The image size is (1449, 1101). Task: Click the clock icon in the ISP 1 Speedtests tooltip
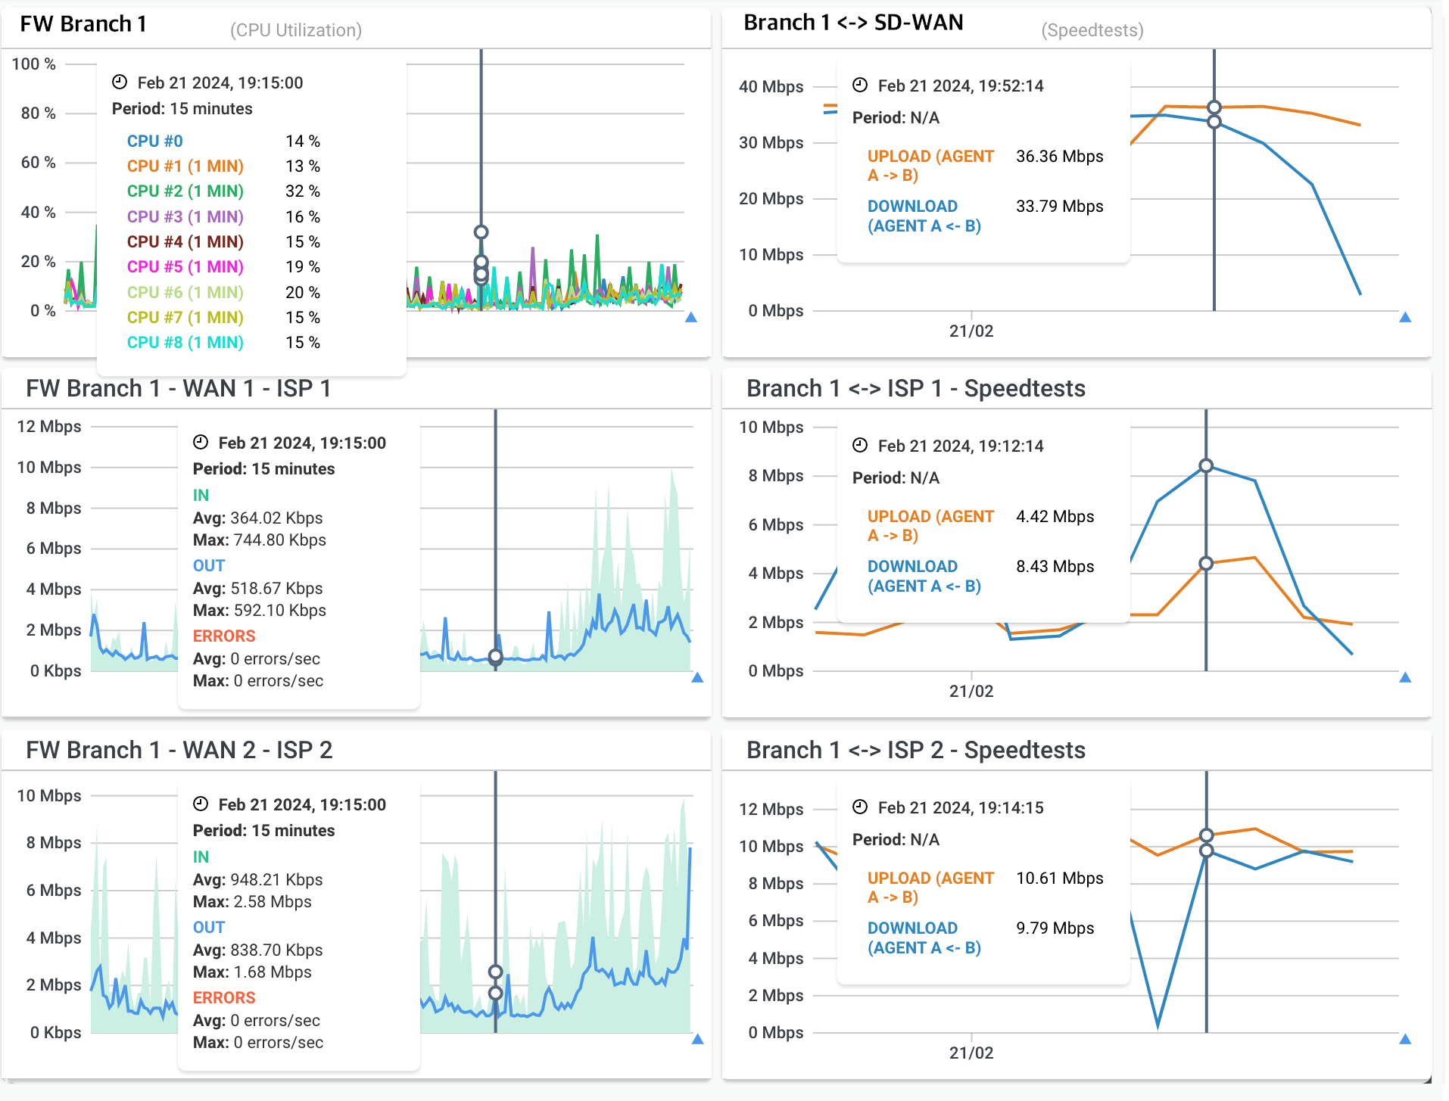[x=859, y=446]
